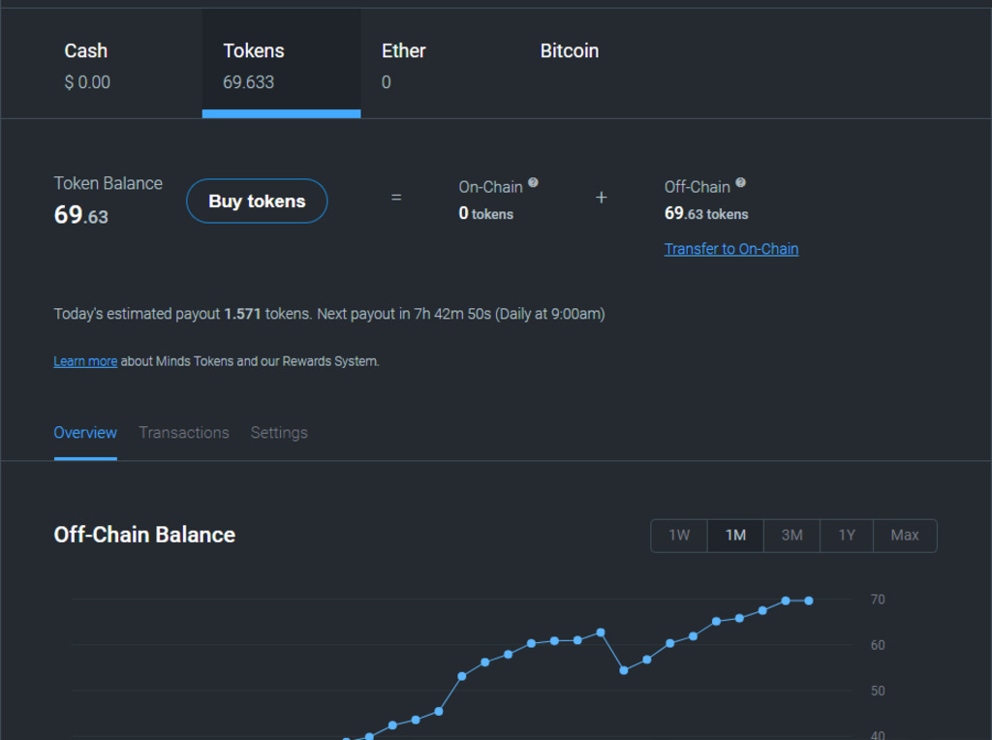
Task: Go to the Settings sub-tab
Action: pyautogui.click(x=279, y=433)
